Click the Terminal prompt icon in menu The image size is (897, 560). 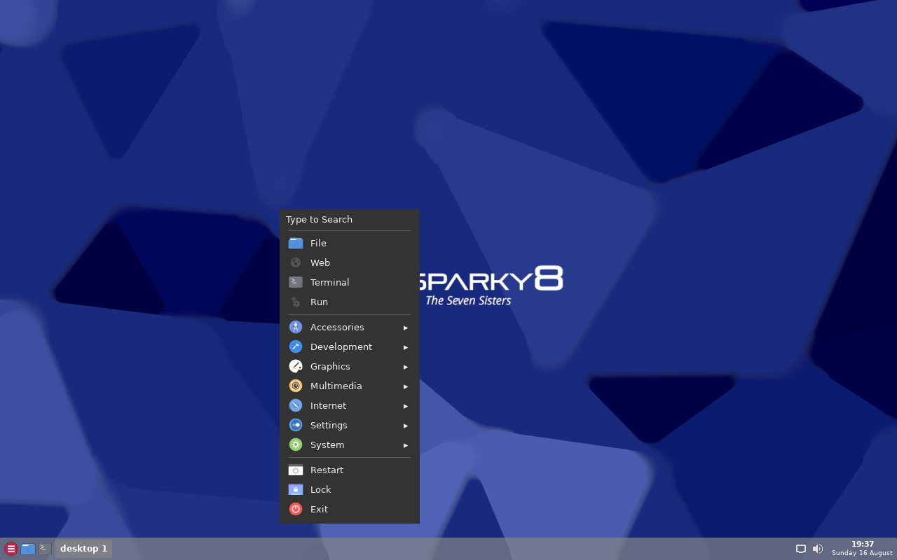[296, 282]
